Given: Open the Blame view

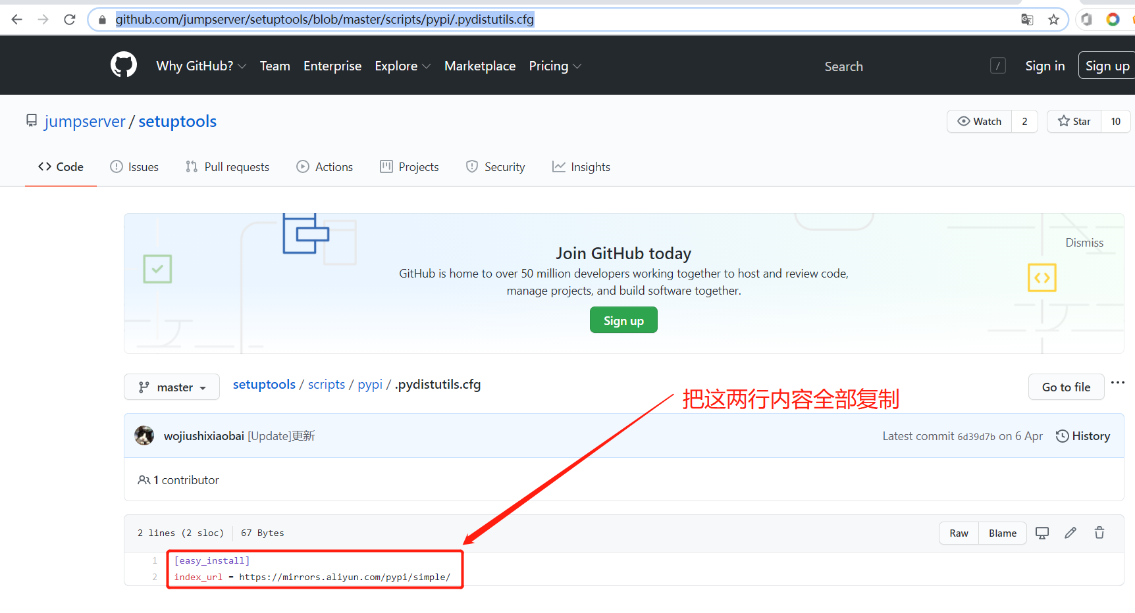Looking at the screenshot, I should pyautogui.click(x=1003, y=533).
